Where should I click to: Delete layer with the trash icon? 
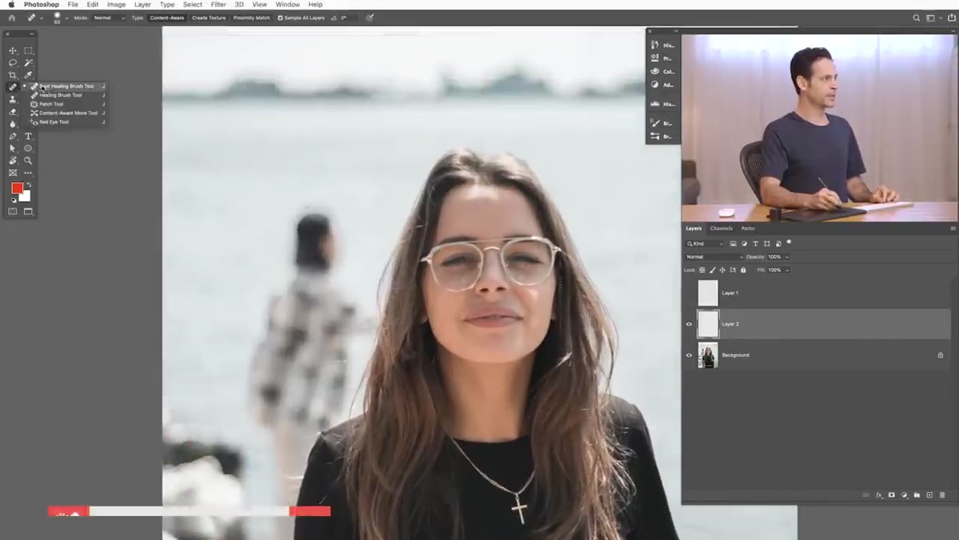click(x=942, y=495)
